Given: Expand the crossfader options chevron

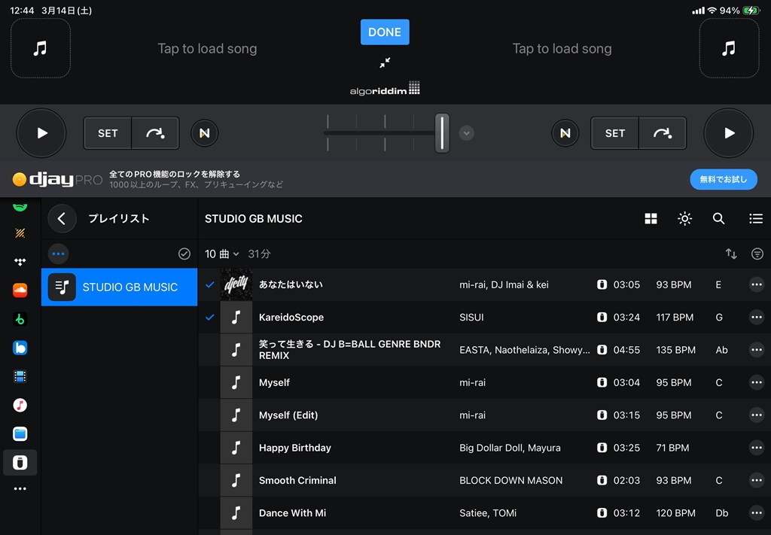Looking at the screenshot, I should click(467, 133).
